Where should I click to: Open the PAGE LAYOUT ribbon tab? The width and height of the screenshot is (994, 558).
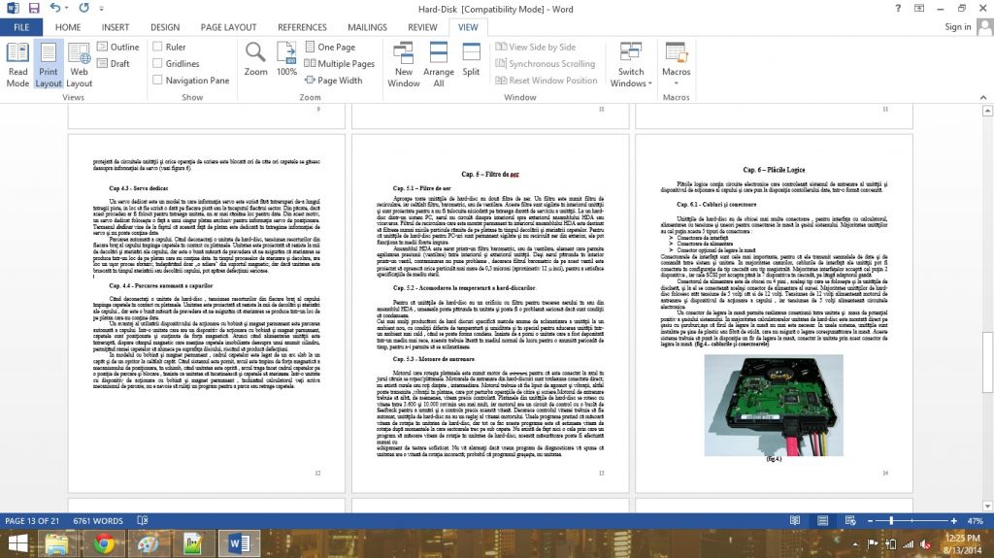(228, 27)
